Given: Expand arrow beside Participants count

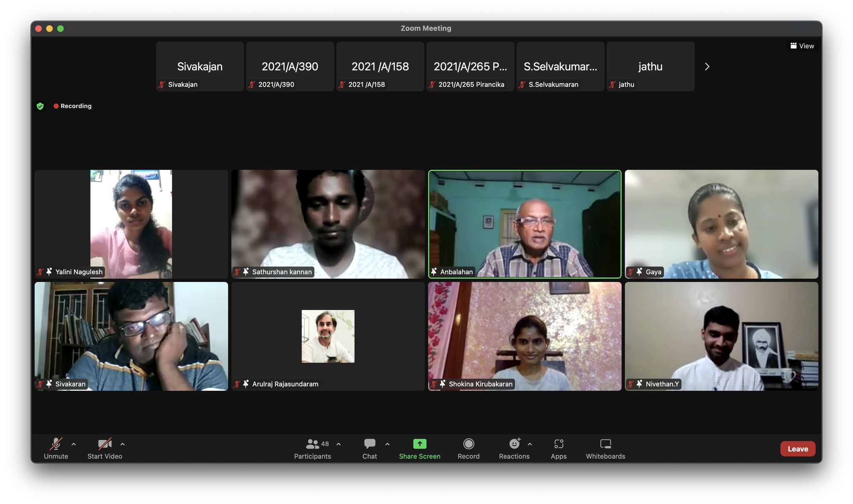Looking at the screenshot, I should pyautogui.click(x=339, y=444).
